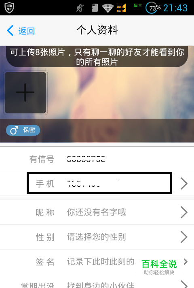
Task: Tap the 有信号 account number row
Action: click(97, 159)
